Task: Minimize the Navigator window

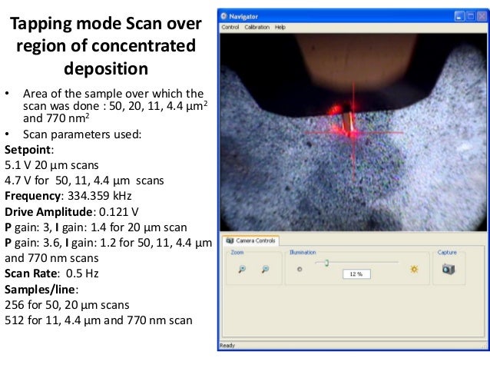Action: tap(459, 16)
